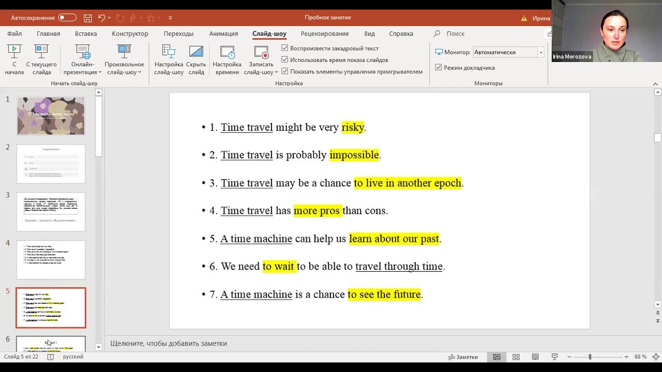Toggle Воспроизвести закадровый текст checkbox
662x372 pixels.
[285, 48]
